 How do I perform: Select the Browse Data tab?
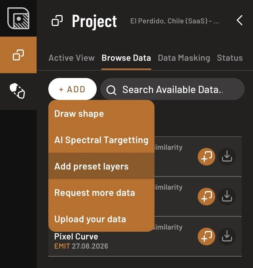pyautogui.click(x=126, y=58)
